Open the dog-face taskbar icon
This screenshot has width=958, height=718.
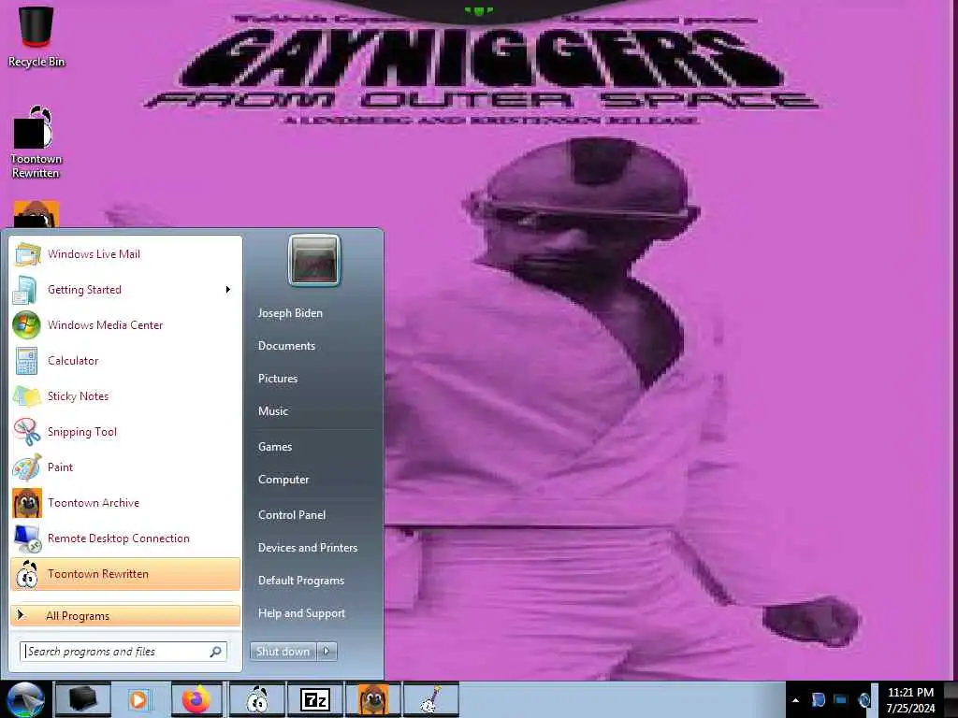[372, 699]
